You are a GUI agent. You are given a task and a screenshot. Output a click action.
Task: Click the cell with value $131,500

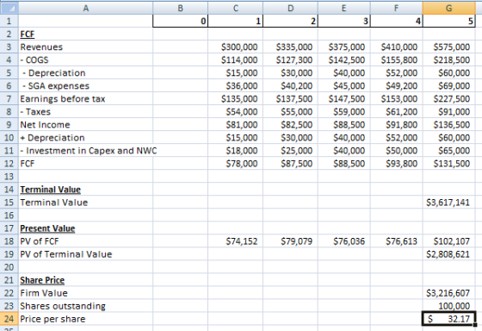[449, 164]
